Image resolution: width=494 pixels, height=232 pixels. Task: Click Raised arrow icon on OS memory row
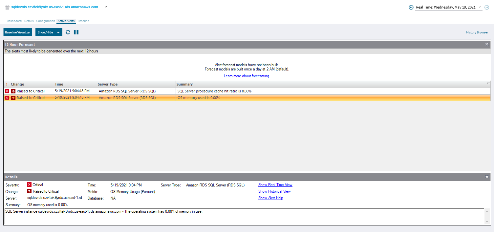point(13,98)
